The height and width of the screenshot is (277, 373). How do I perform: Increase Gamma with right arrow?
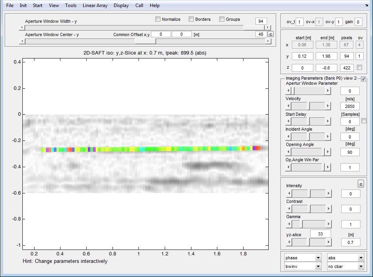(x=329, y=224)
